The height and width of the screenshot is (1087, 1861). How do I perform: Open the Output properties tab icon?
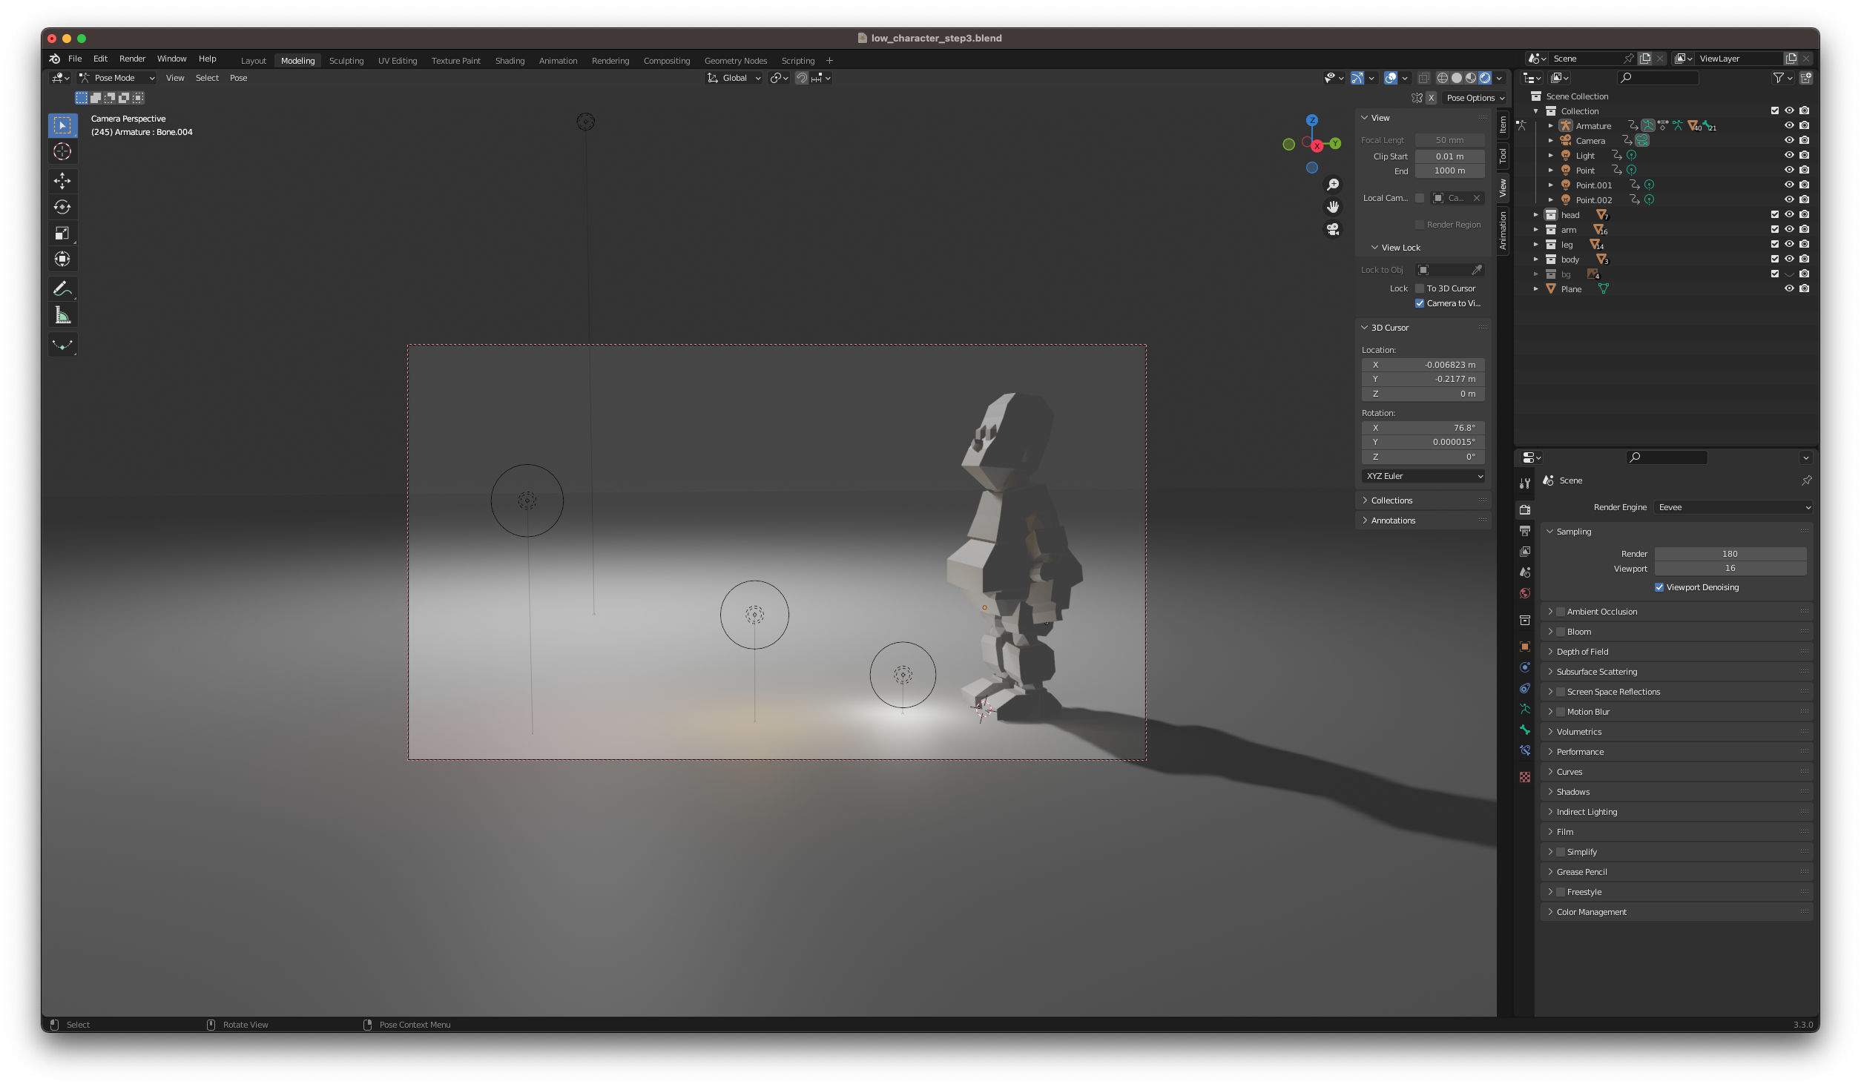click(1525, 531)
